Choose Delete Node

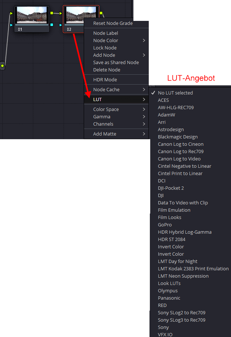point(116,70)
